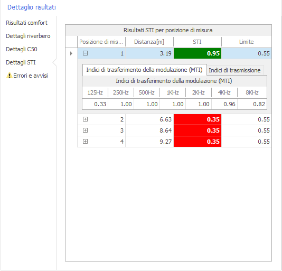Click distance value 9.27
282x271 pixels.
point(166,142)
